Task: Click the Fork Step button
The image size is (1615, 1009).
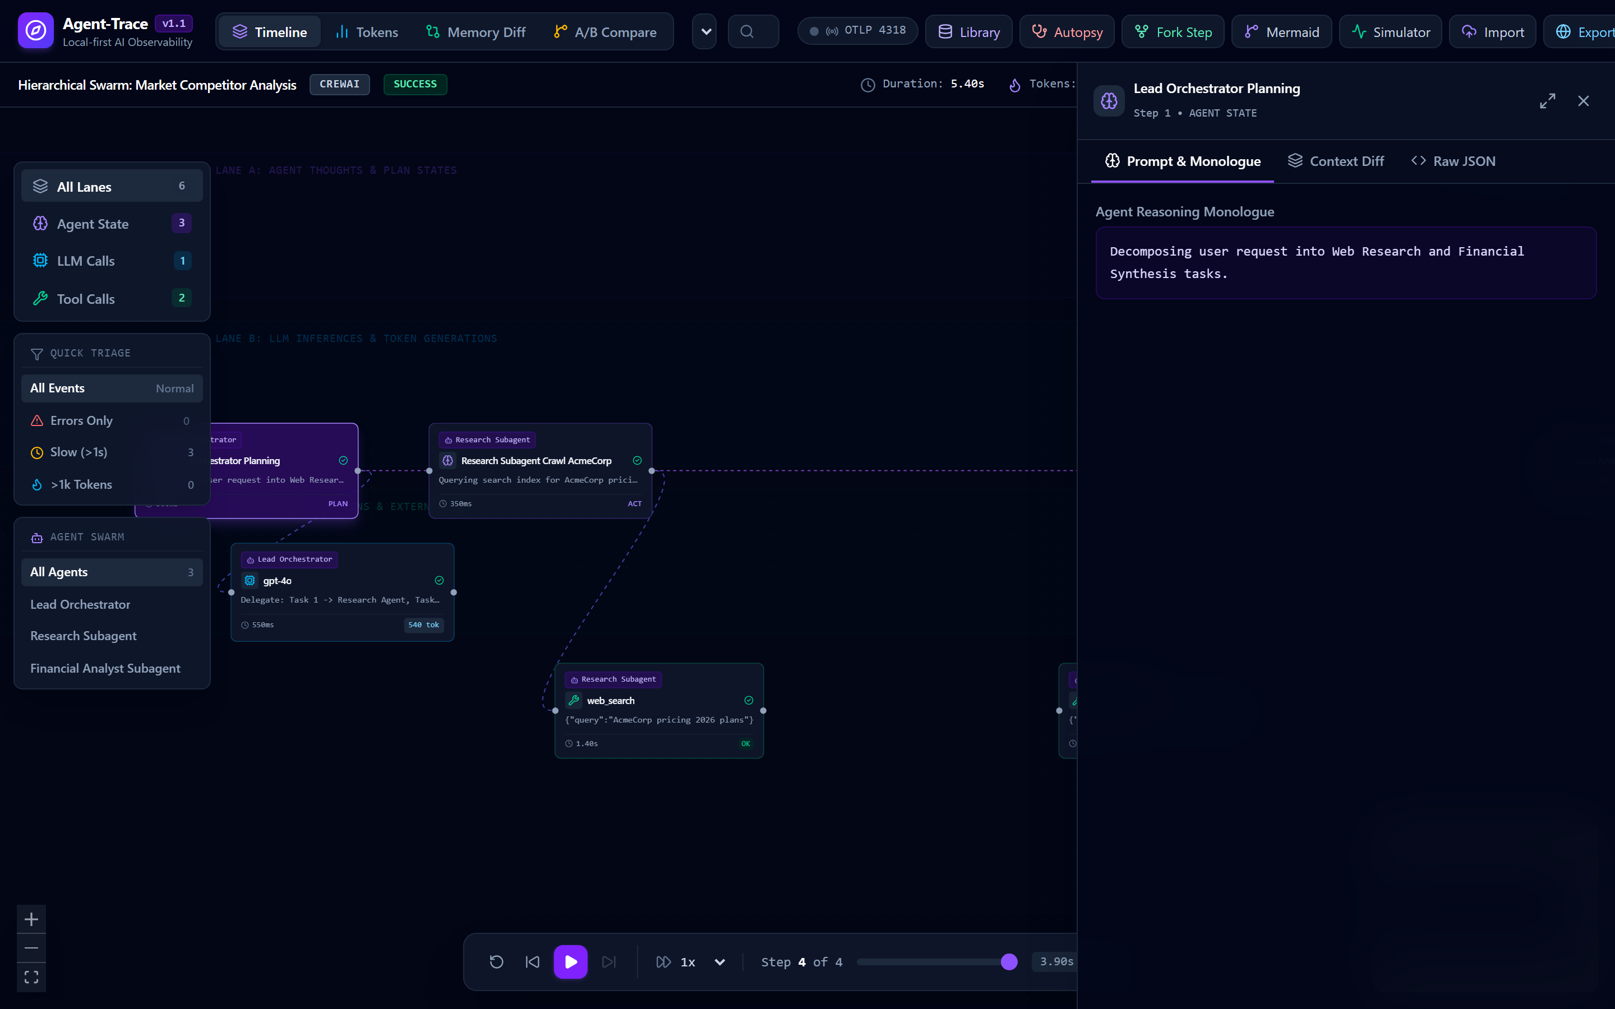Action: [1173, 31]
